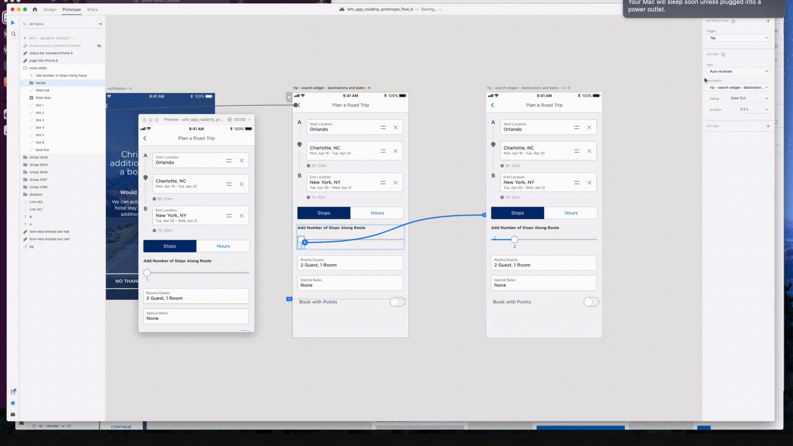The image size is (793, 446).
Task: Click the blue wire handle on the stops slider
Action: pos(305,242)
